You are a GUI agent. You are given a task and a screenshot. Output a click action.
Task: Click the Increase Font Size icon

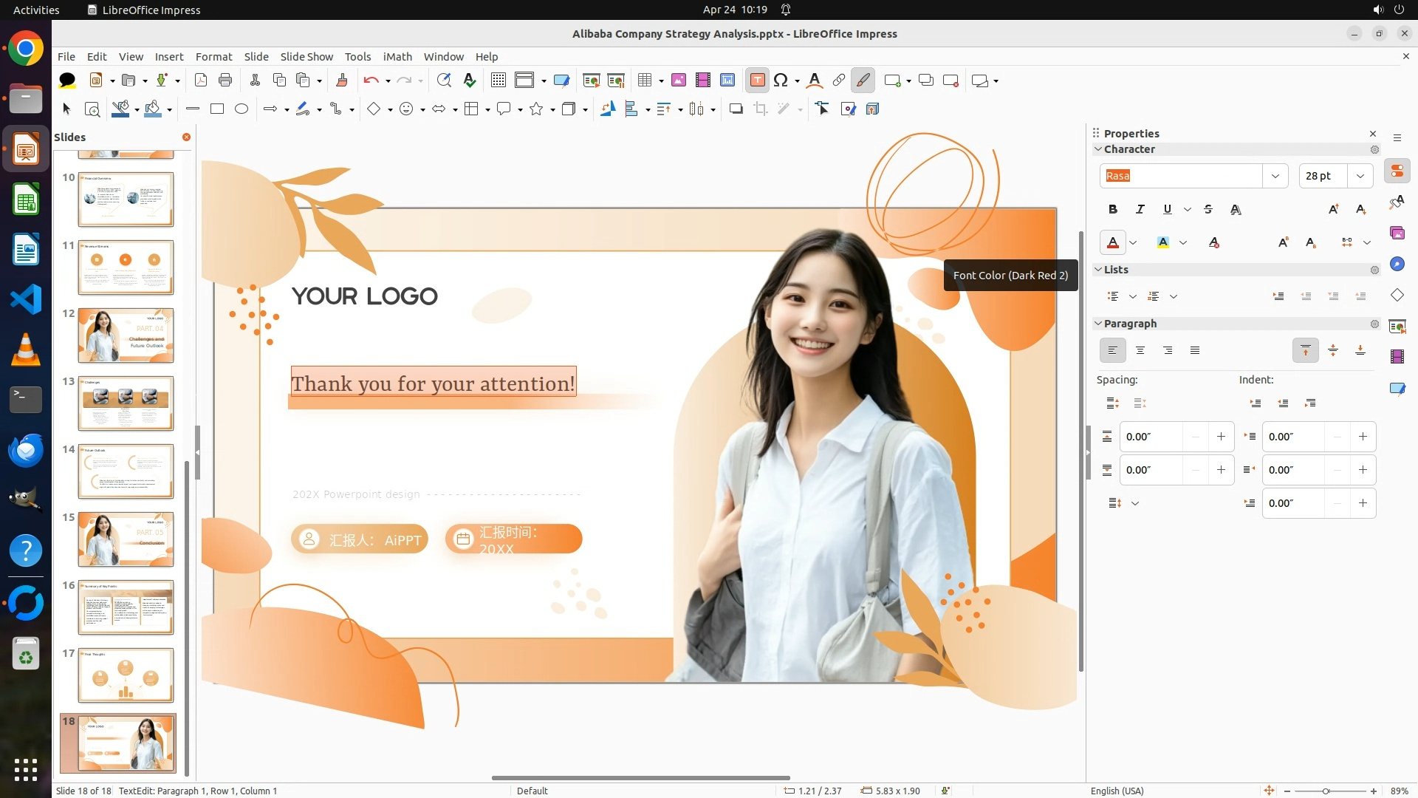click(1333, 209)
